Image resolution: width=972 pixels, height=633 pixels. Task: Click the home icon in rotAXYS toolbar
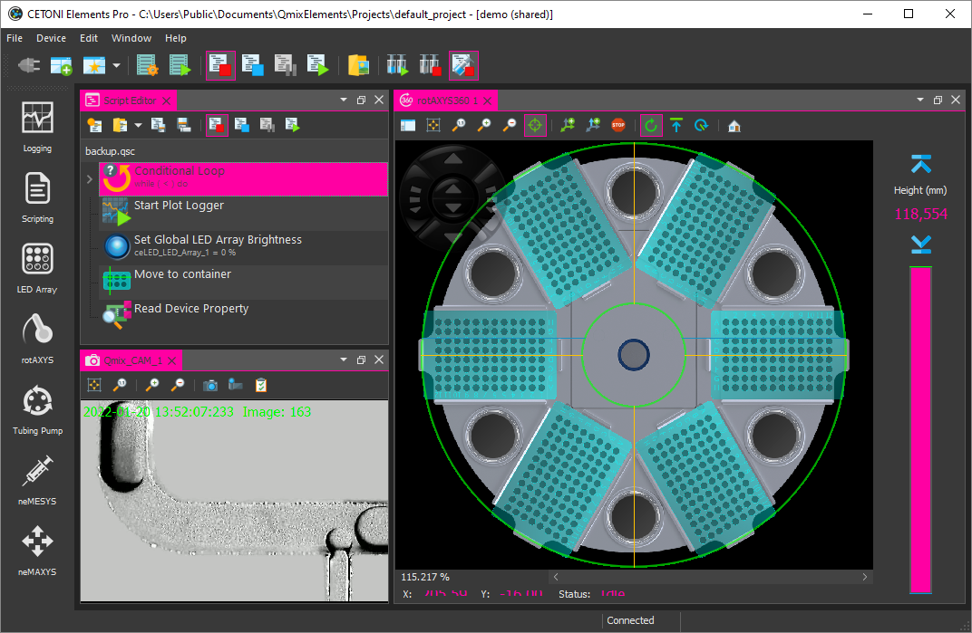pos(734,126)
